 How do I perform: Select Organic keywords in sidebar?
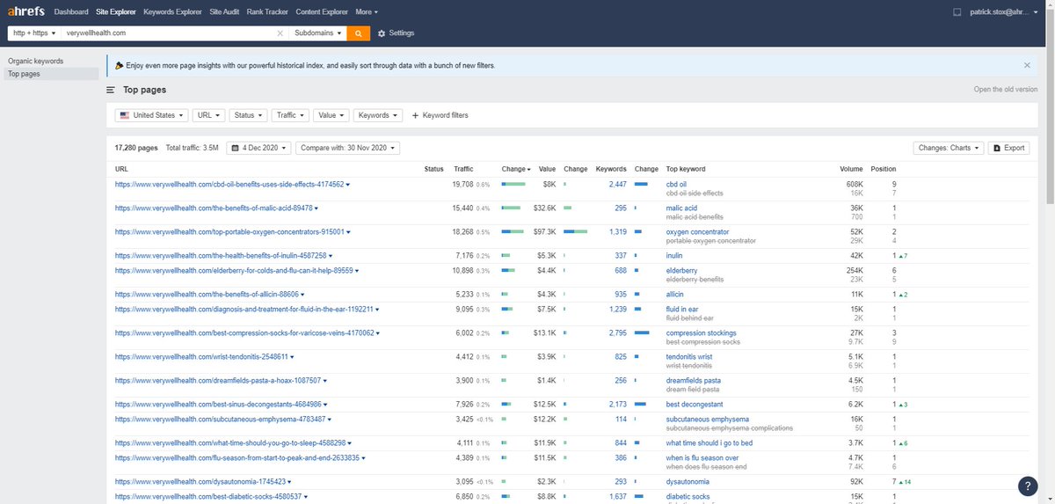(x=35, y=62)
